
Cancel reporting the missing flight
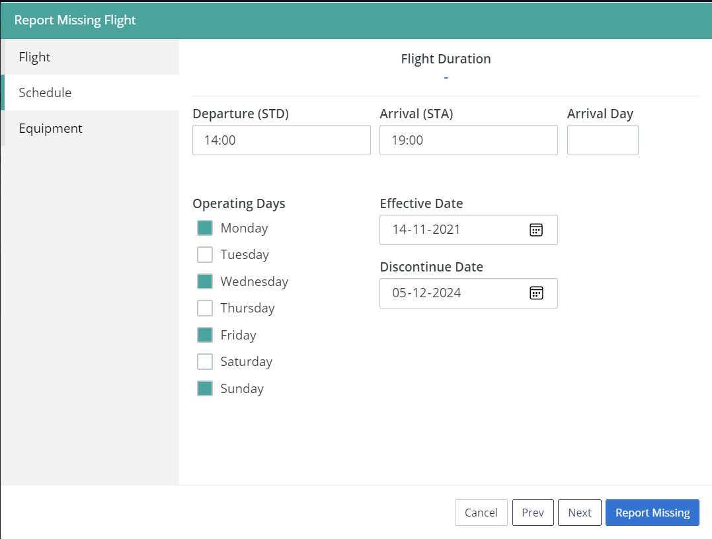[481, 513]
